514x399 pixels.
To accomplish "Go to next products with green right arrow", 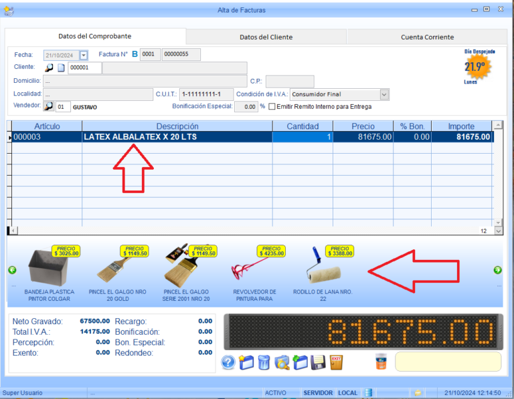I will (x=498, y=270).
